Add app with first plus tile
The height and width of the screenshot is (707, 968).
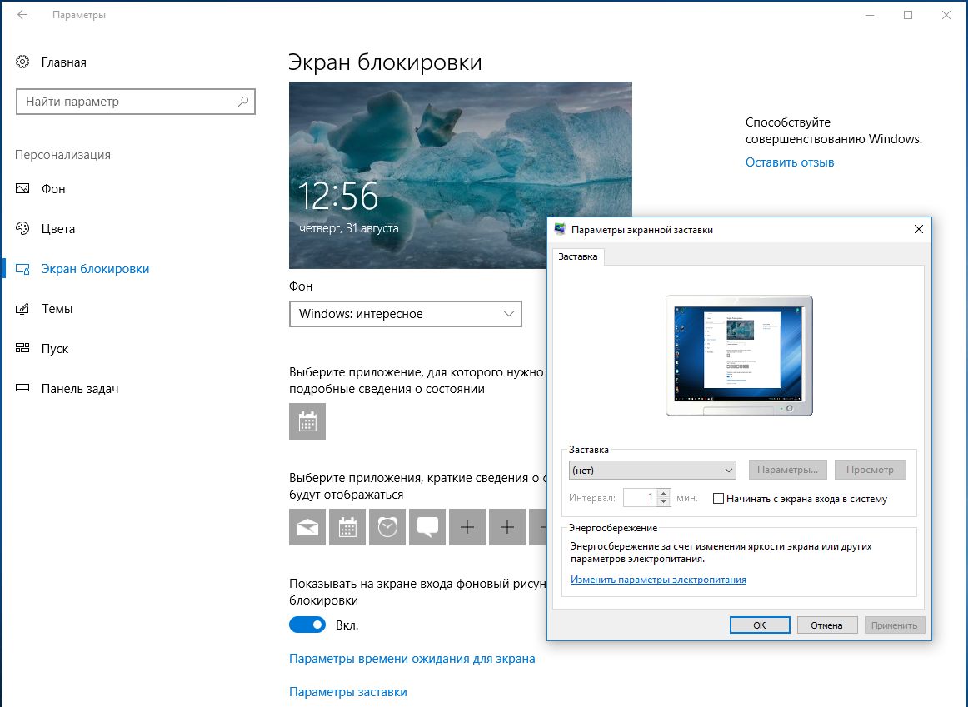pyautogui.click(x=467, y=527)
